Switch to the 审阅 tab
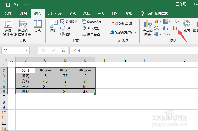Viewport: 198px width, 131px height. point(101,13)
